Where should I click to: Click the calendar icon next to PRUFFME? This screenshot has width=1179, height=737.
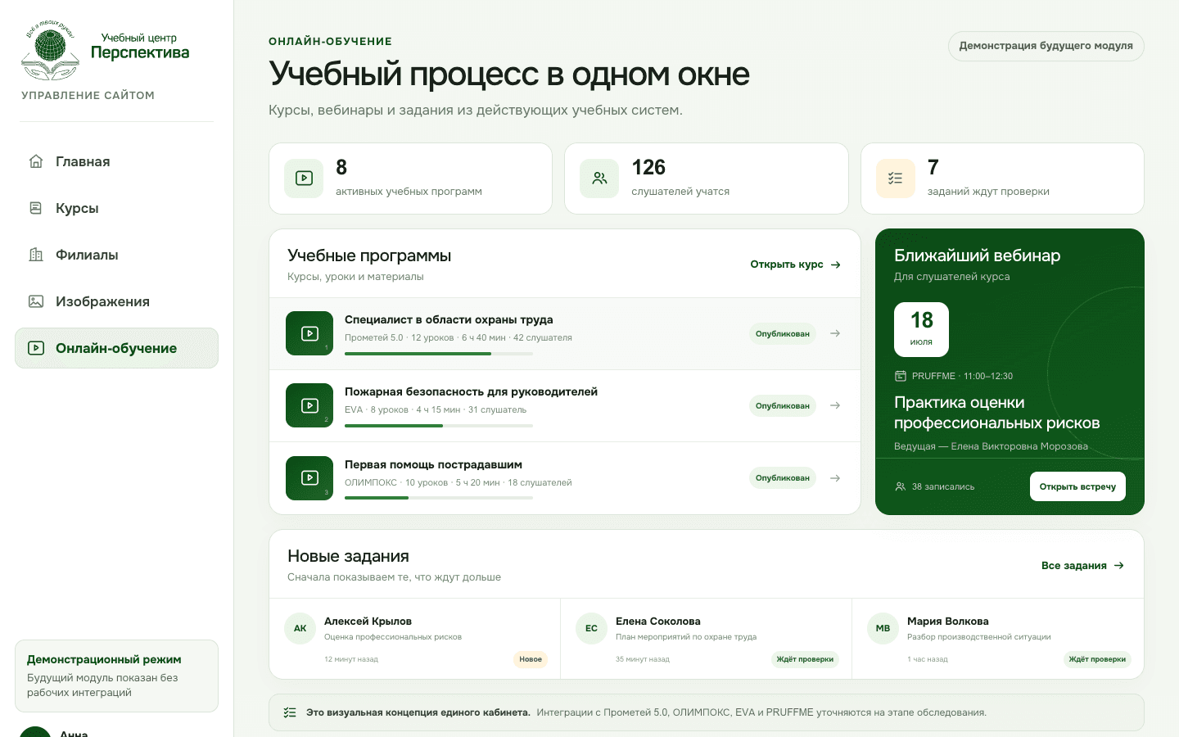coord(901,376)
